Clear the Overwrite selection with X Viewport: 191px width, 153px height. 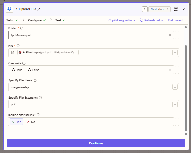click(x=170, y=70)
